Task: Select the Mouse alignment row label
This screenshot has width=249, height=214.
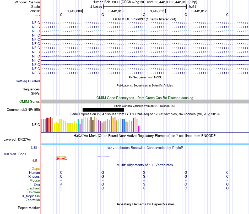Action: click(35, 181)
